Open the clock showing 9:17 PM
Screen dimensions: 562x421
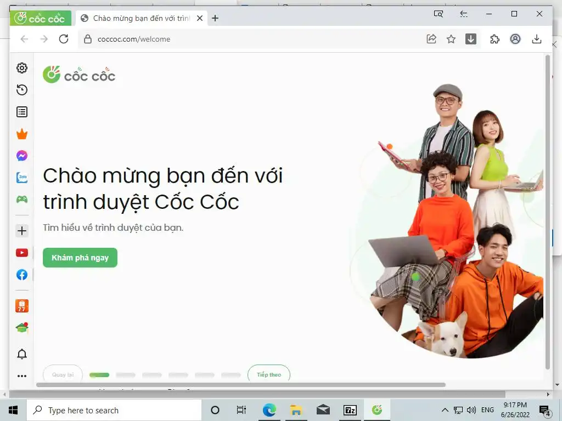[515, 410]
